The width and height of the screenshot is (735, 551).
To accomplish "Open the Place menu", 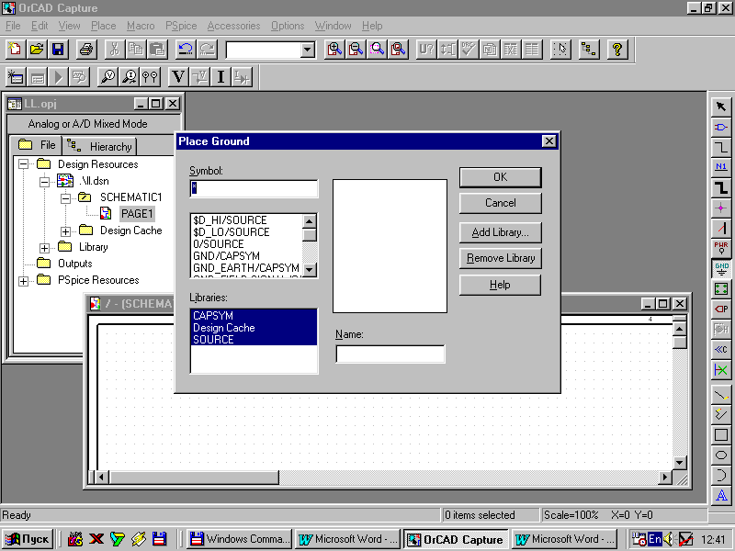I will click(103, 26).
